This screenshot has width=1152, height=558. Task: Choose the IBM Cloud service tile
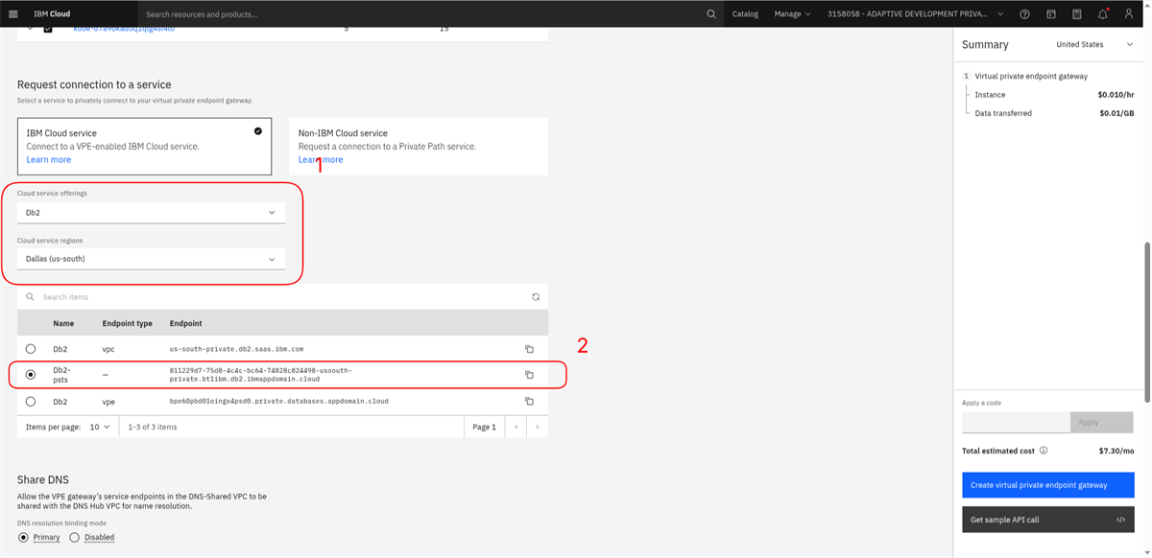coord(144,147)
